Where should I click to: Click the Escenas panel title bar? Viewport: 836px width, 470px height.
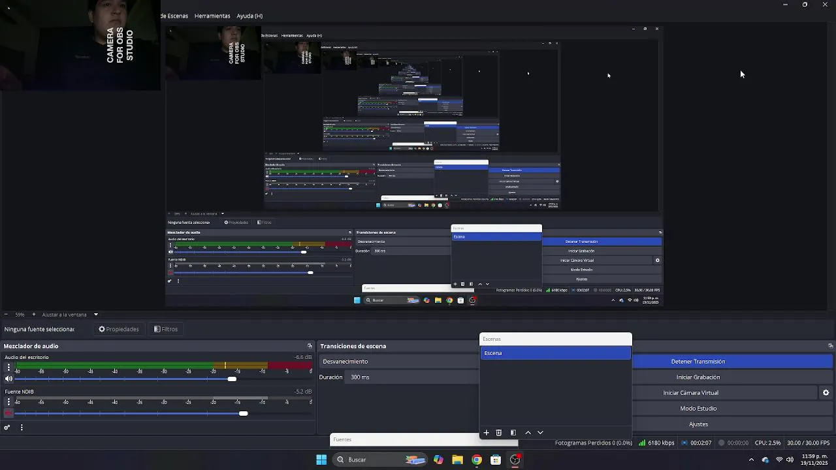point(556,339)
